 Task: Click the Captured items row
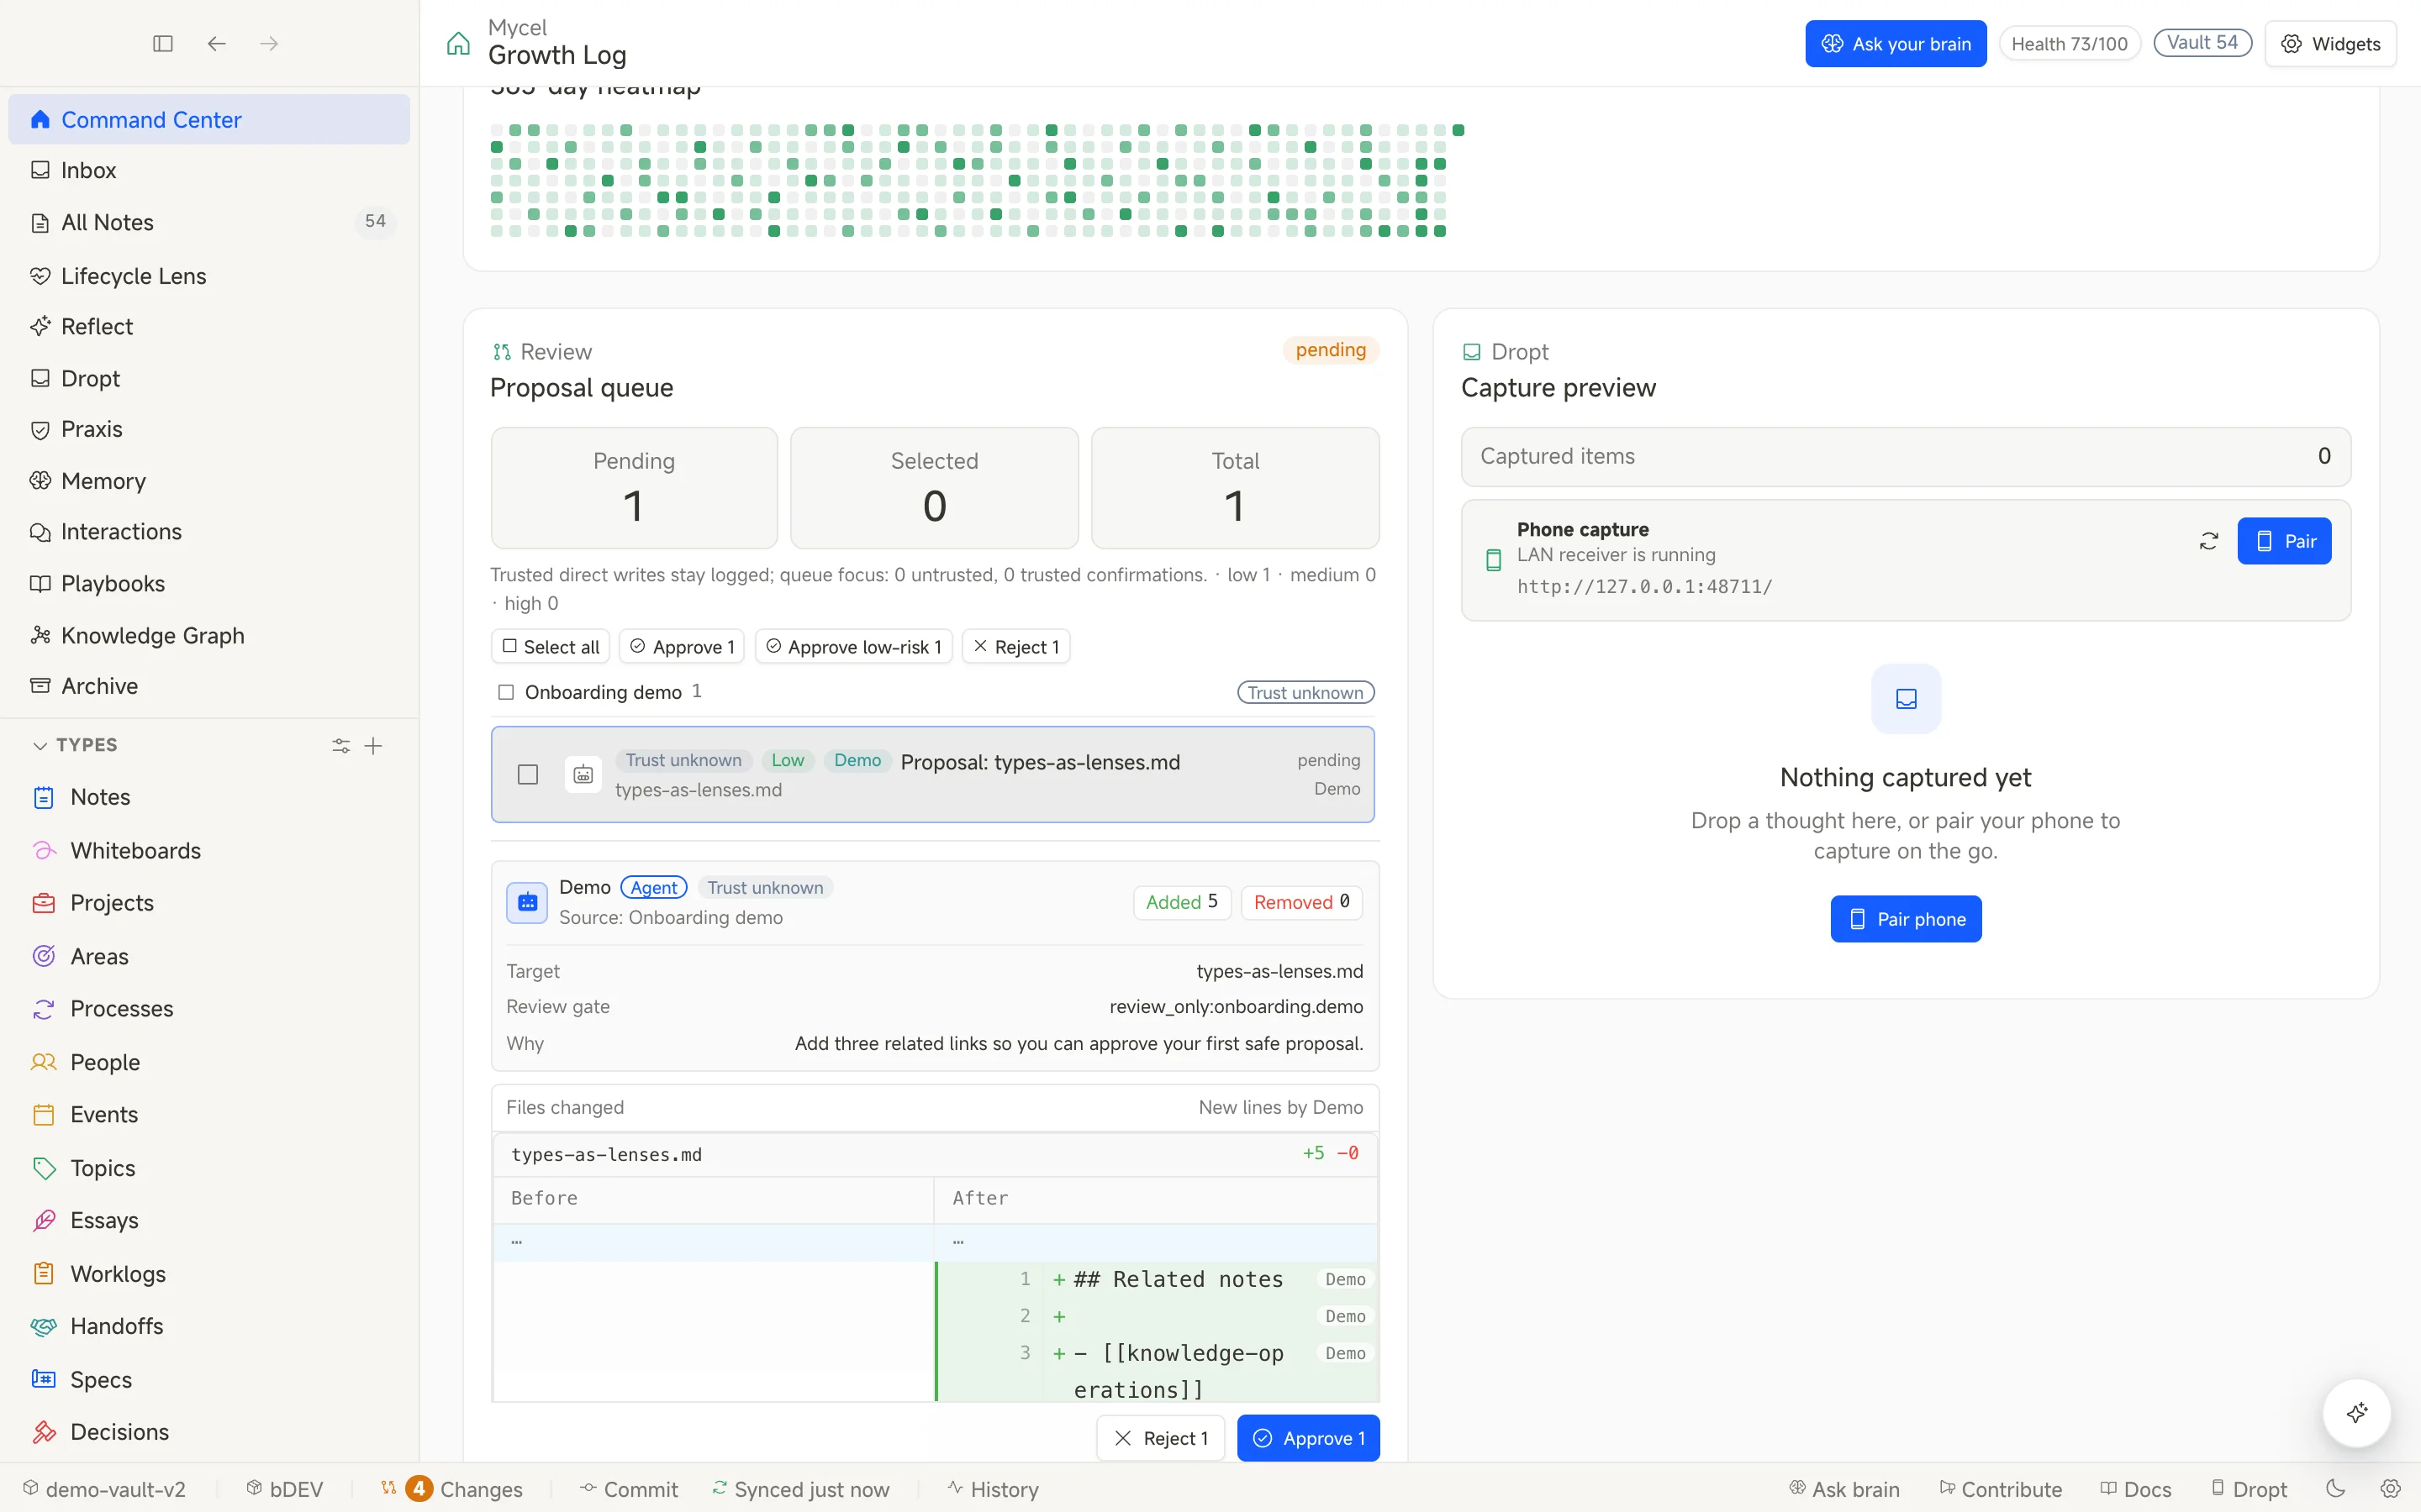1905,456
